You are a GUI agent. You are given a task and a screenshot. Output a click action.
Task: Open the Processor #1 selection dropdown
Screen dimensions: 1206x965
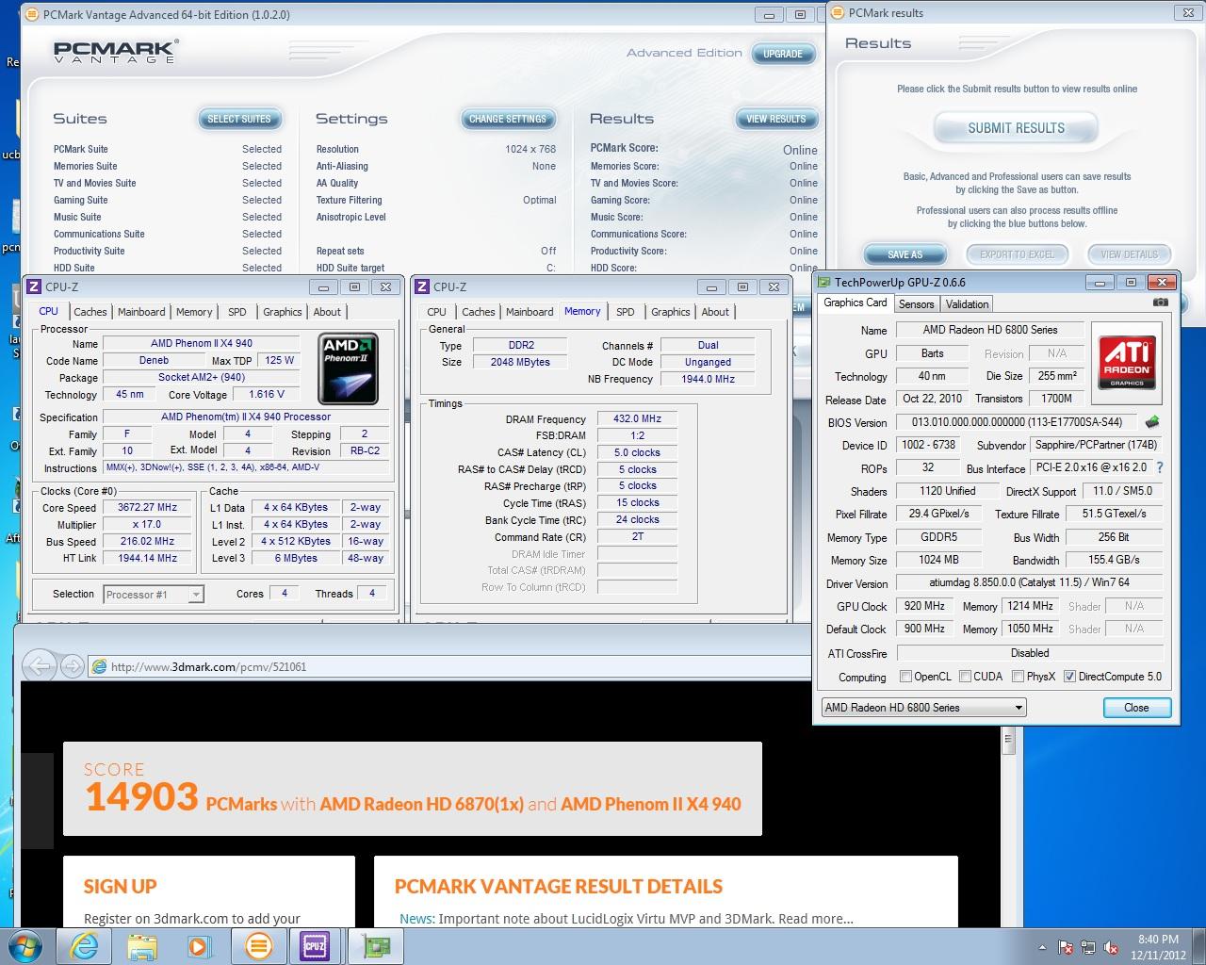tap(154, 594)
